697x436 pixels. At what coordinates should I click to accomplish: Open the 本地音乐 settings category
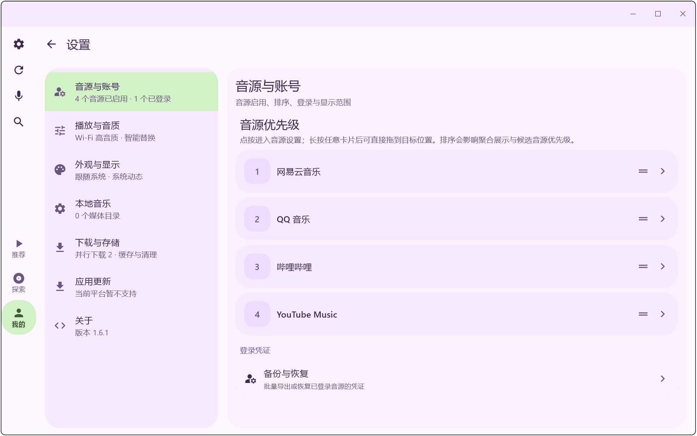132,209
